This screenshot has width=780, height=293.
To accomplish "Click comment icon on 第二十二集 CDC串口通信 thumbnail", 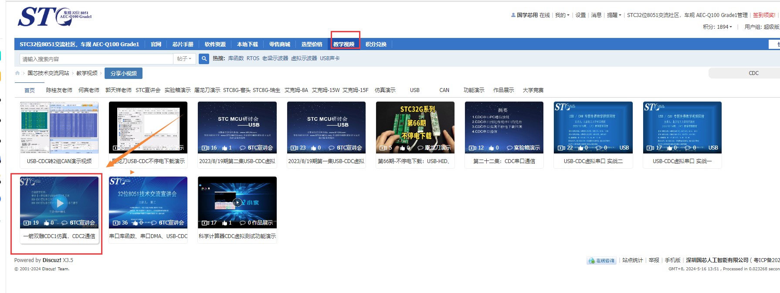I will click(509, 148).
